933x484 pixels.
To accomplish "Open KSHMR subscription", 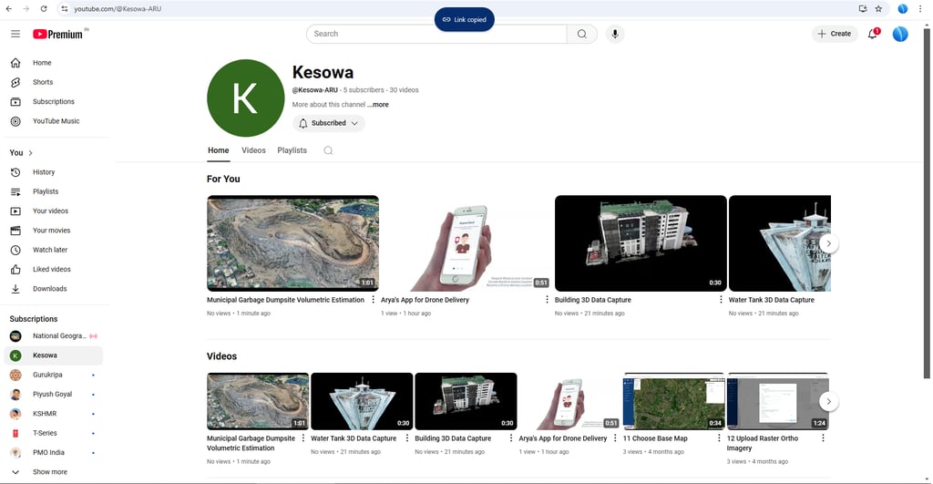I will [x=56, y=414].
